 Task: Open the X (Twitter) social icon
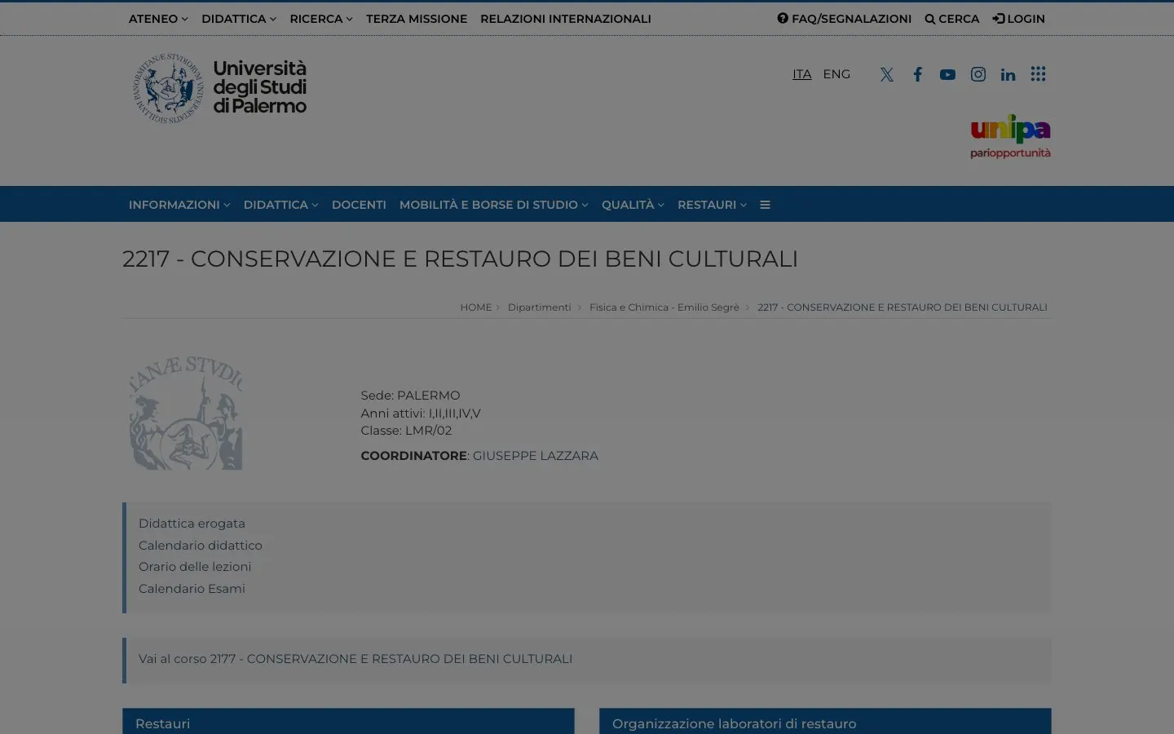click(887, 74)
